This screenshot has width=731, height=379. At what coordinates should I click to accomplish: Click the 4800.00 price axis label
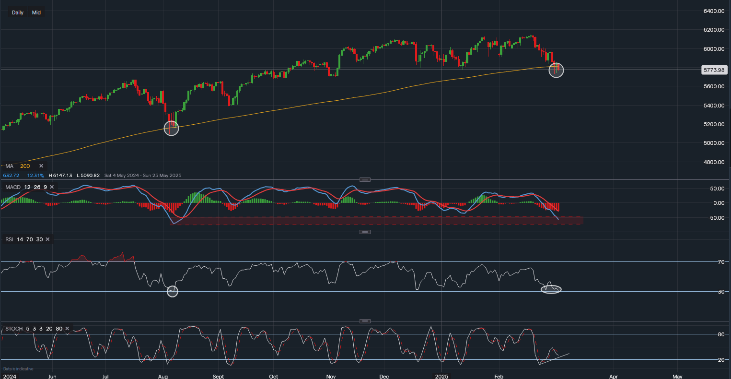tap(714, 162)
